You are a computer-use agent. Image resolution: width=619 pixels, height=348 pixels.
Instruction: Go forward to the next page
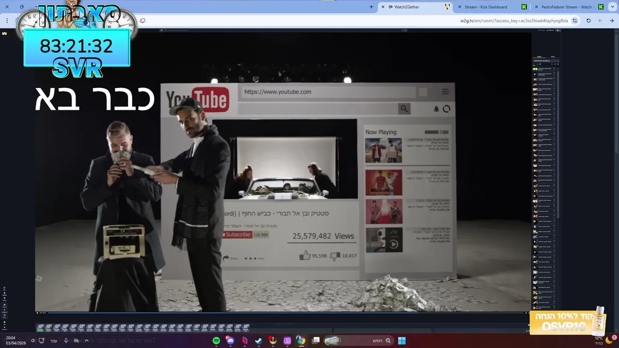[600, 21]
